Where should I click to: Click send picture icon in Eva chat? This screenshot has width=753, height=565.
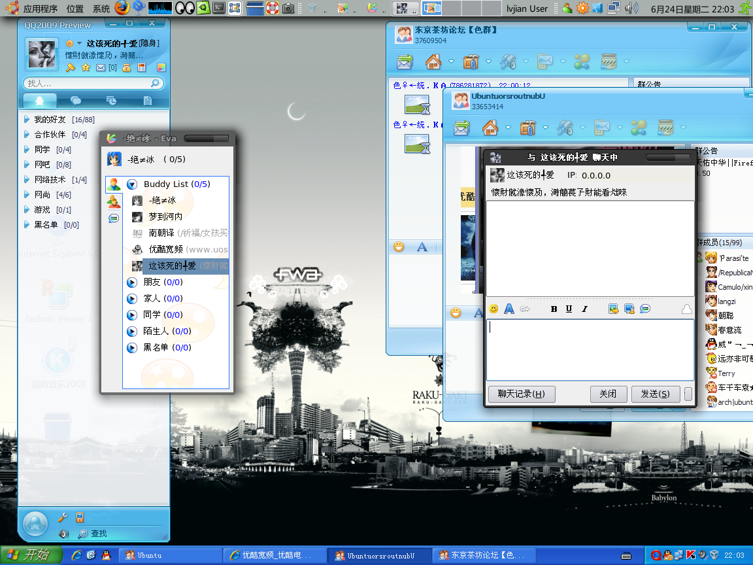click(613, 309)
